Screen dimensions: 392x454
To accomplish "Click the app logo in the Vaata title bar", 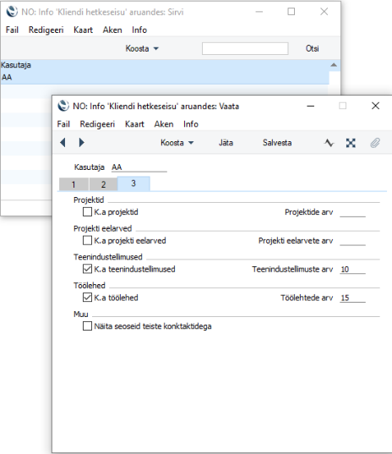I will 63,106.
